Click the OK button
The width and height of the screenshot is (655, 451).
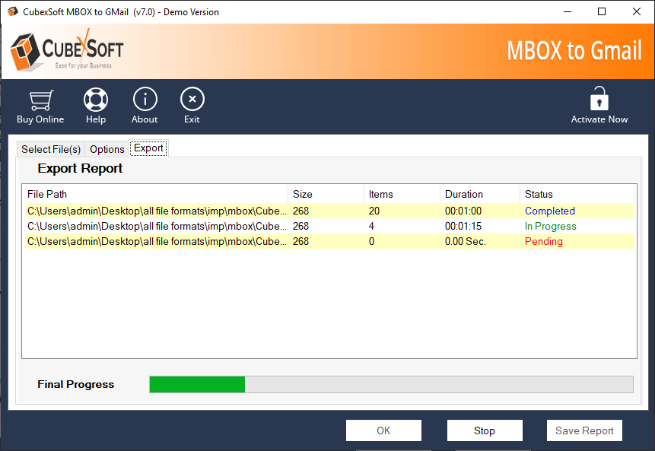click(383, 430)
